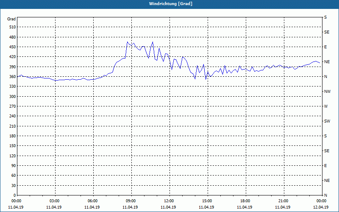Viewport: 339px width, 212px height.
Task: Select the 03:00 time label
Action: (55, 201)
